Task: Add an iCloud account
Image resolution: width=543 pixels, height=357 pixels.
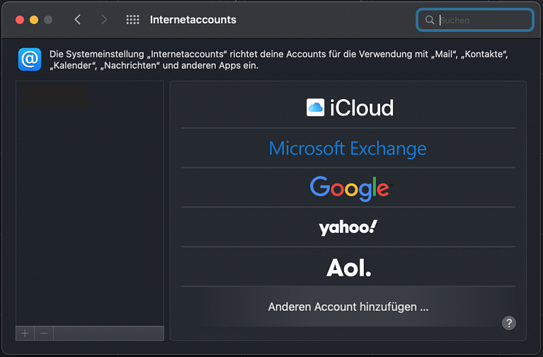Action: coord(348,108)
